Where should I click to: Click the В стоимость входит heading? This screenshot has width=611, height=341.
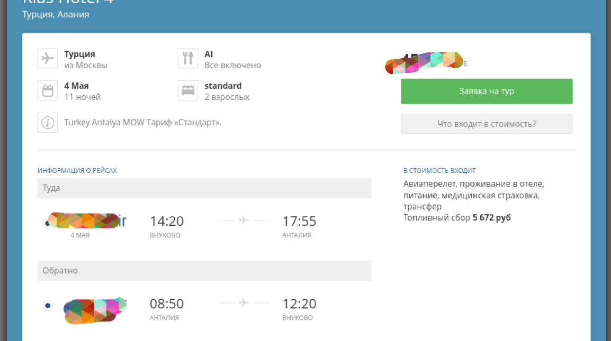[439, 171]
